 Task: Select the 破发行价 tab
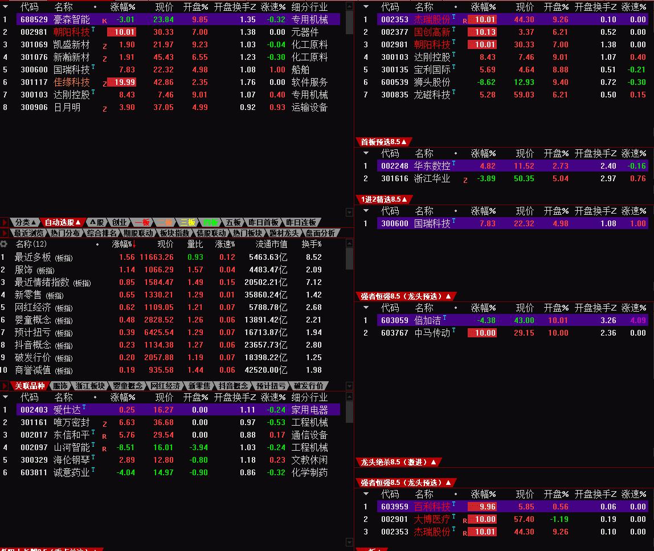click(308, 386)
